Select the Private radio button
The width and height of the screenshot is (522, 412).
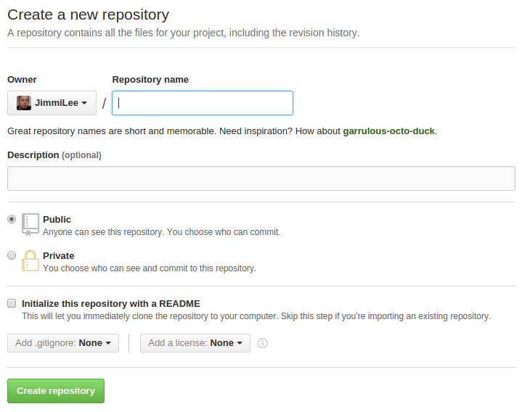(x=12, y=255)
